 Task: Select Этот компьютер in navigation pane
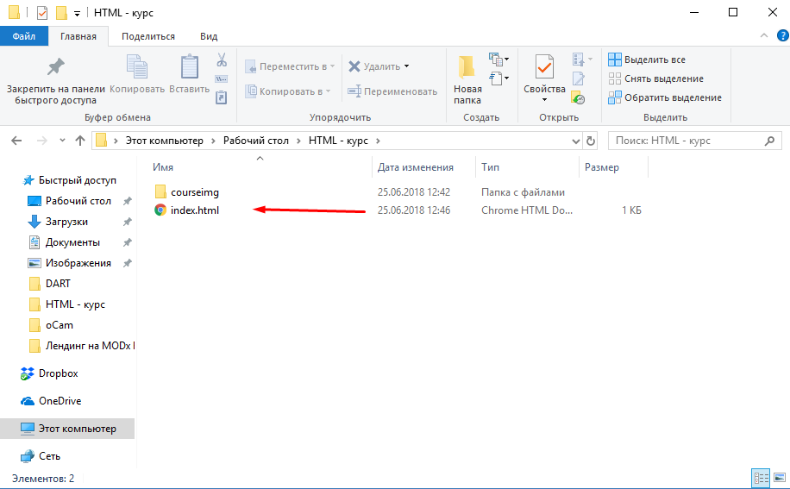67,429
